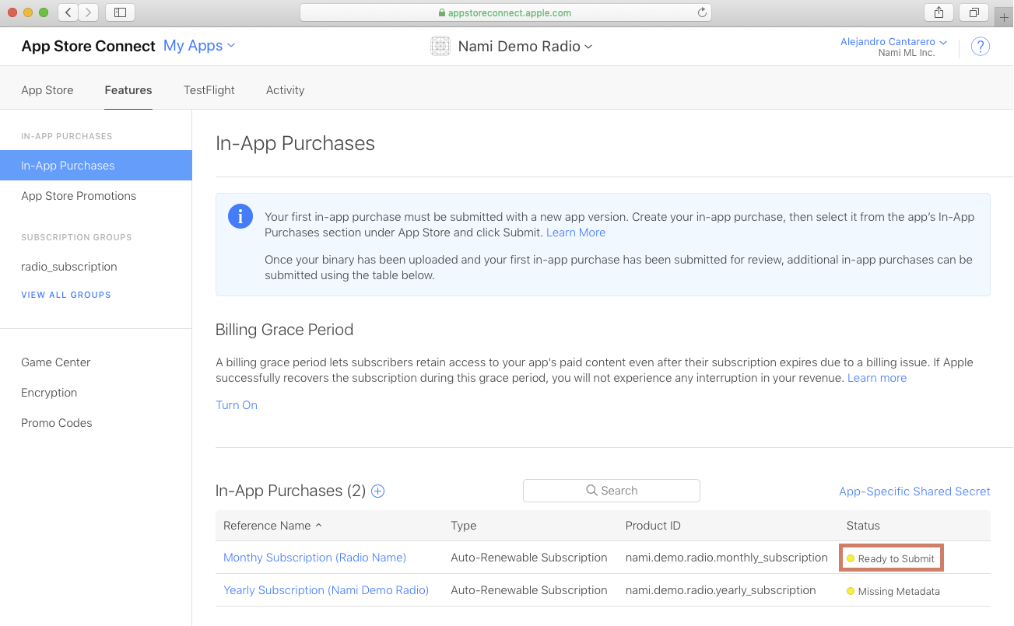Click the Type column header
The image size is (1014, 626).
464,526
